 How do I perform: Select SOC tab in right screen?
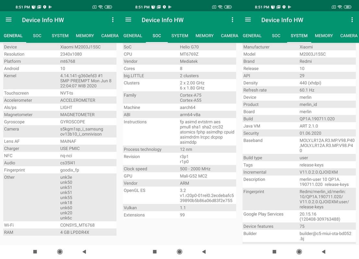click(x=276, y=36)
